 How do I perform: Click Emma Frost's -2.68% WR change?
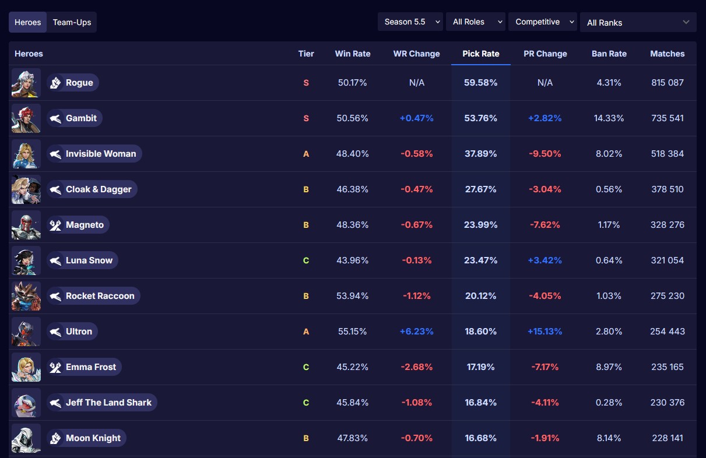coord(417,367)
